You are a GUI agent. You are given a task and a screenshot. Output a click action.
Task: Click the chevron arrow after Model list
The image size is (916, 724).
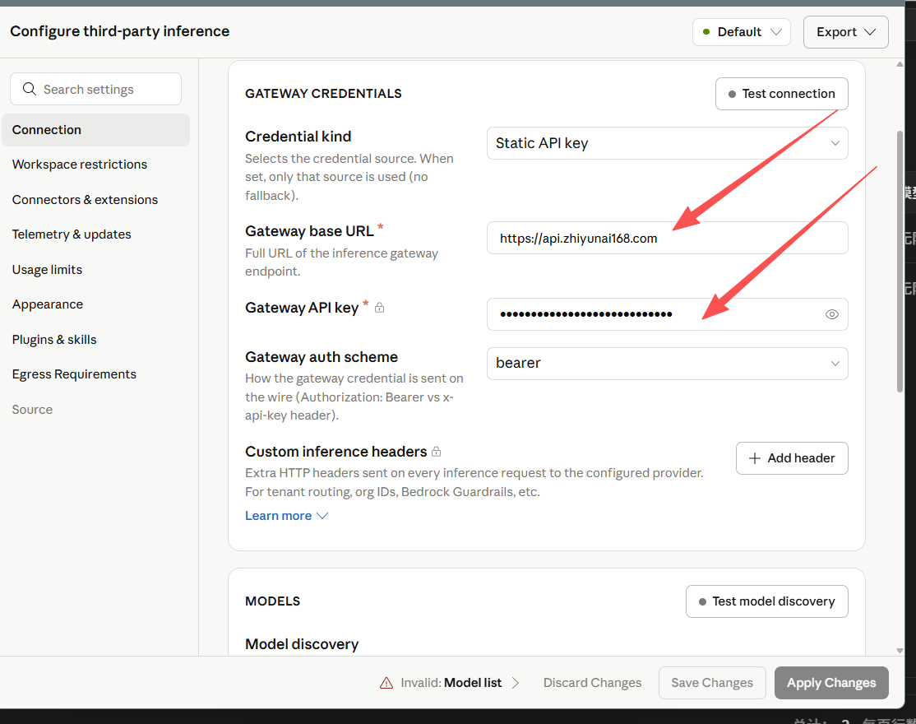tap(516, 683)
